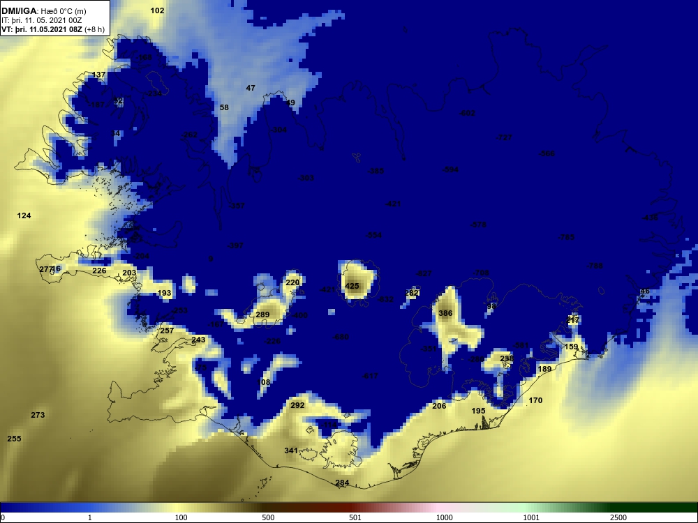The width and height of the screenshot is (698, 523).
Task: Select the value 49 on the map
Action: tap(290, 103)
